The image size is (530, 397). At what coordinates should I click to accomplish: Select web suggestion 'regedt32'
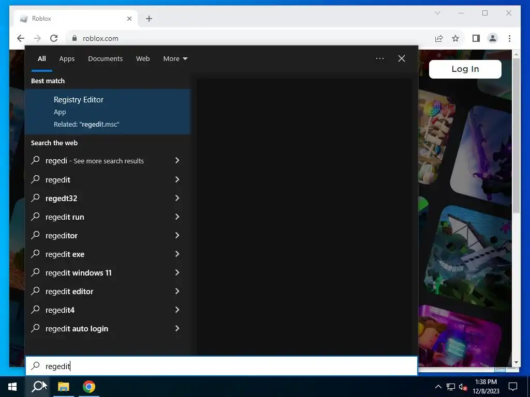click(108, 198)
